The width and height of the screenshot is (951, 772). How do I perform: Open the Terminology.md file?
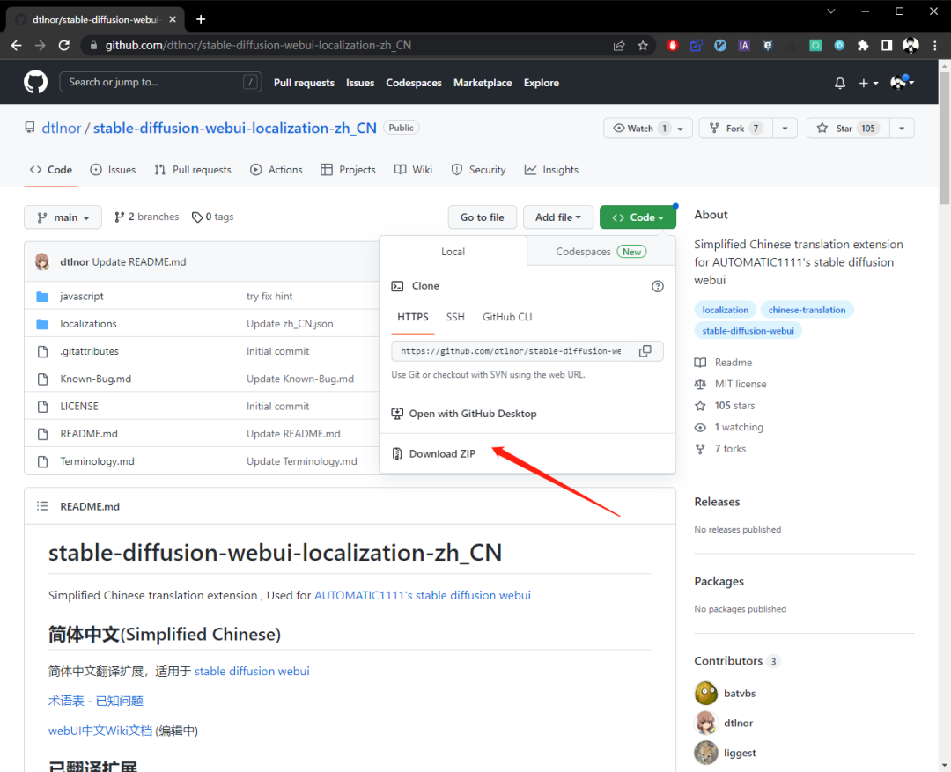[x=97, y=461]
